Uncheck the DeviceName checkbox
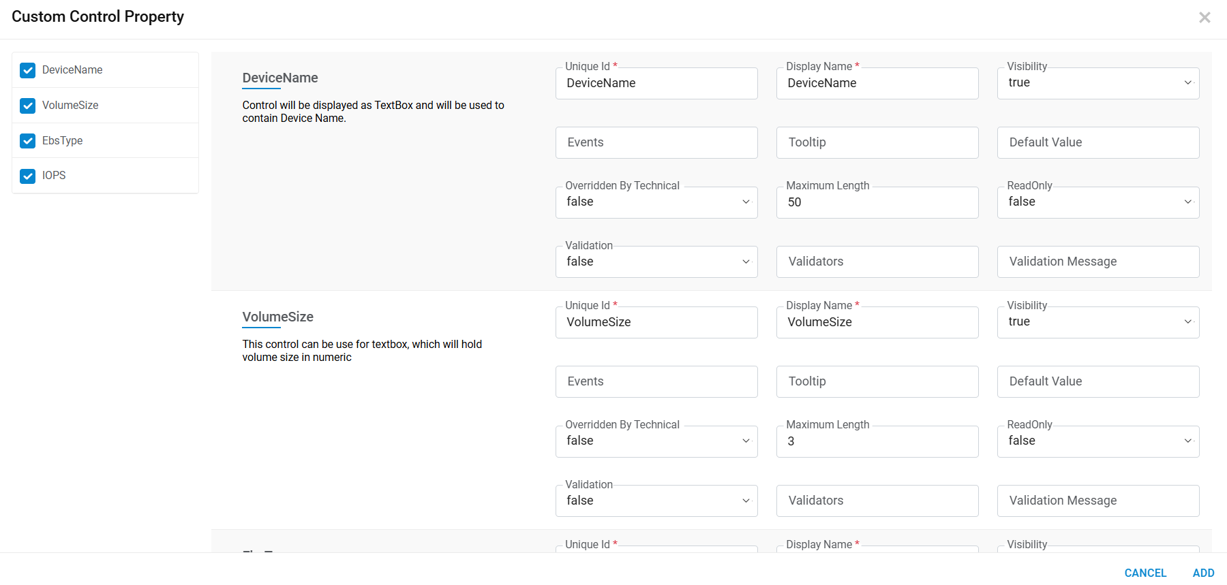 28,70
